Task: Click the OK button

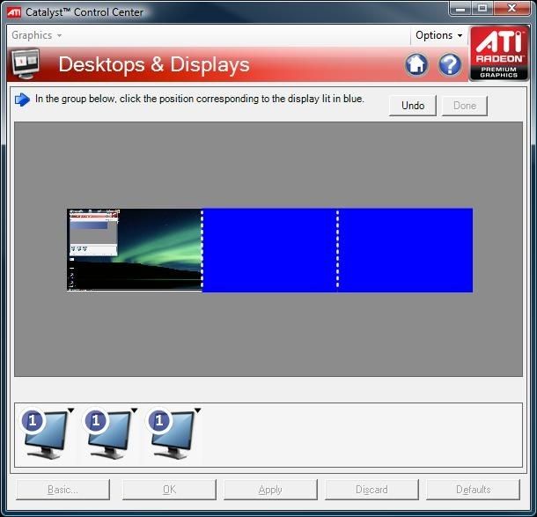Action: pyautogui.click(x=169, y=489)
